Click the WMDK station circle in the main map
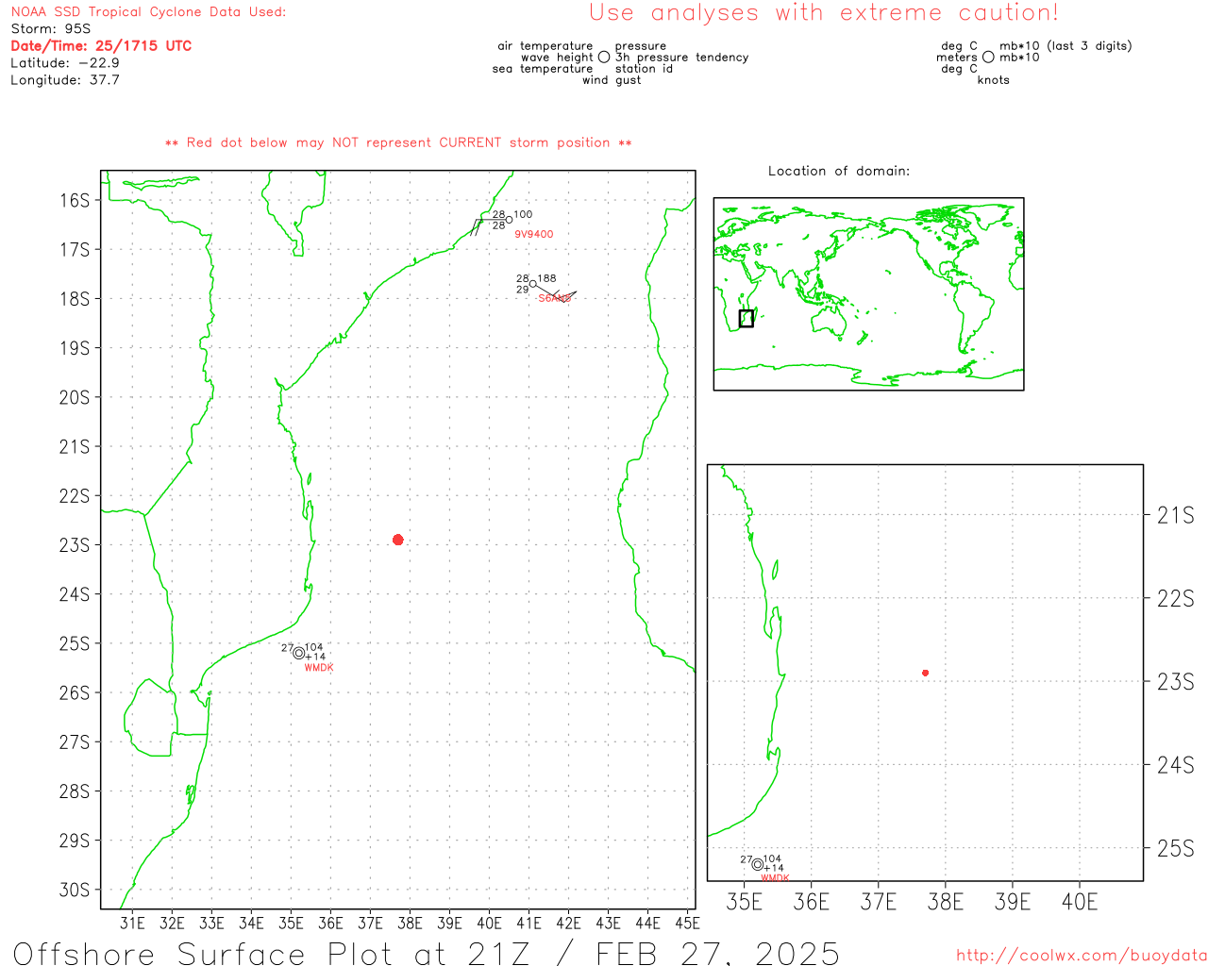Screen dimensions: 1208x966 pyautogui.click(x=298, y=653)
